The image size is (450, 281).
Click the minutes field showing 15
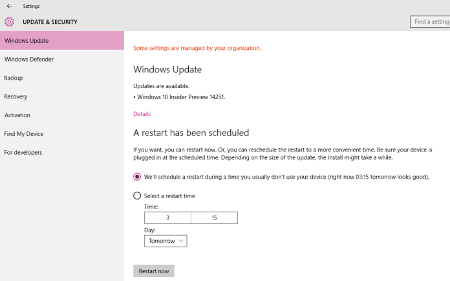[215, 218]
